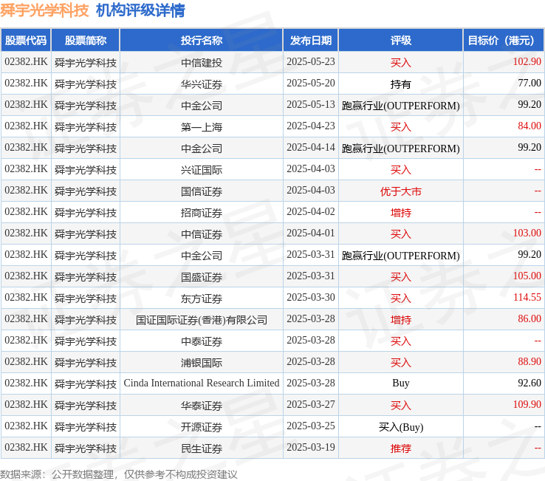Click target price 77.00
The image size is (545, 481).
pos(529,83)
